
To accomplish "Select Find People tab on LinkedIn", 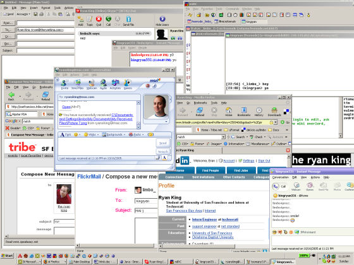I will (x=211, y=170).
